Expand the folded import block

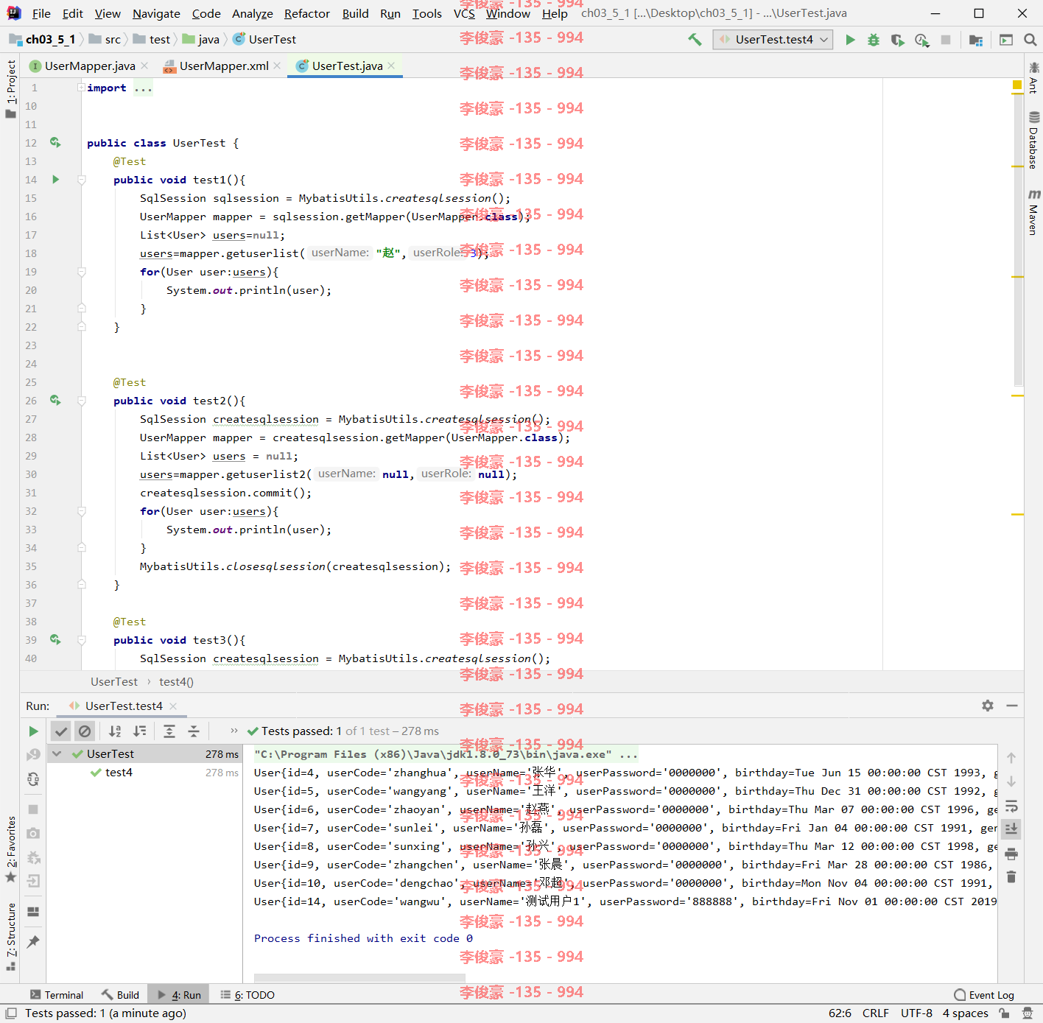[81, 88]
